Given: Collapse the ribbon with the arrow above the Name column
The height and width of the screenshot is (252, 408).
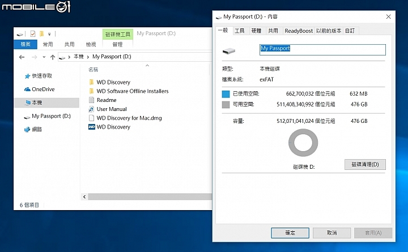Looking at the screenshot, I should (x=147, y=66).
